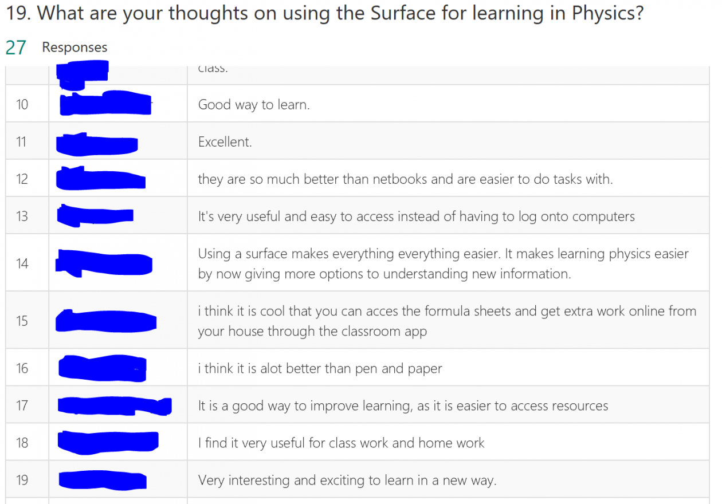Click the 'better than pen and paper' response

pos(320,368)
